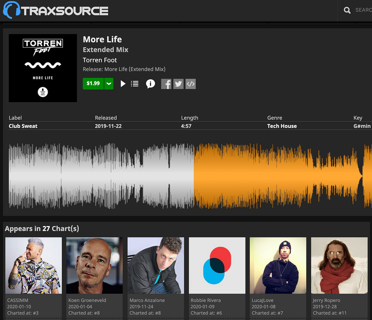Open Robbie Rivera chart image
This screenshot has width=372, height=320.
(217, 266)
